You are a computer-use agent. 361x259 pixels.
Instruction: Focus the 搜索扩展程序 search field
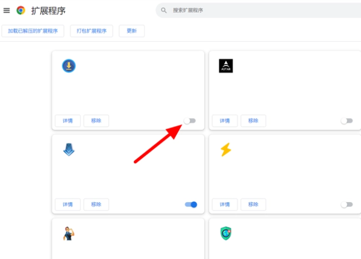258,11
